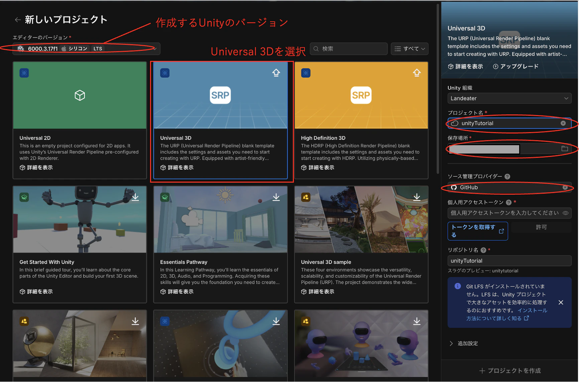Click the プロジェクト名 field with unityTutorial

509,123
